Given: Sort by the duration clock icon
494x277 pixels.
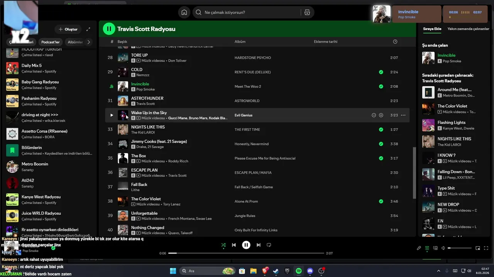Looking at the screenshot, I should (x=395, y=42).
